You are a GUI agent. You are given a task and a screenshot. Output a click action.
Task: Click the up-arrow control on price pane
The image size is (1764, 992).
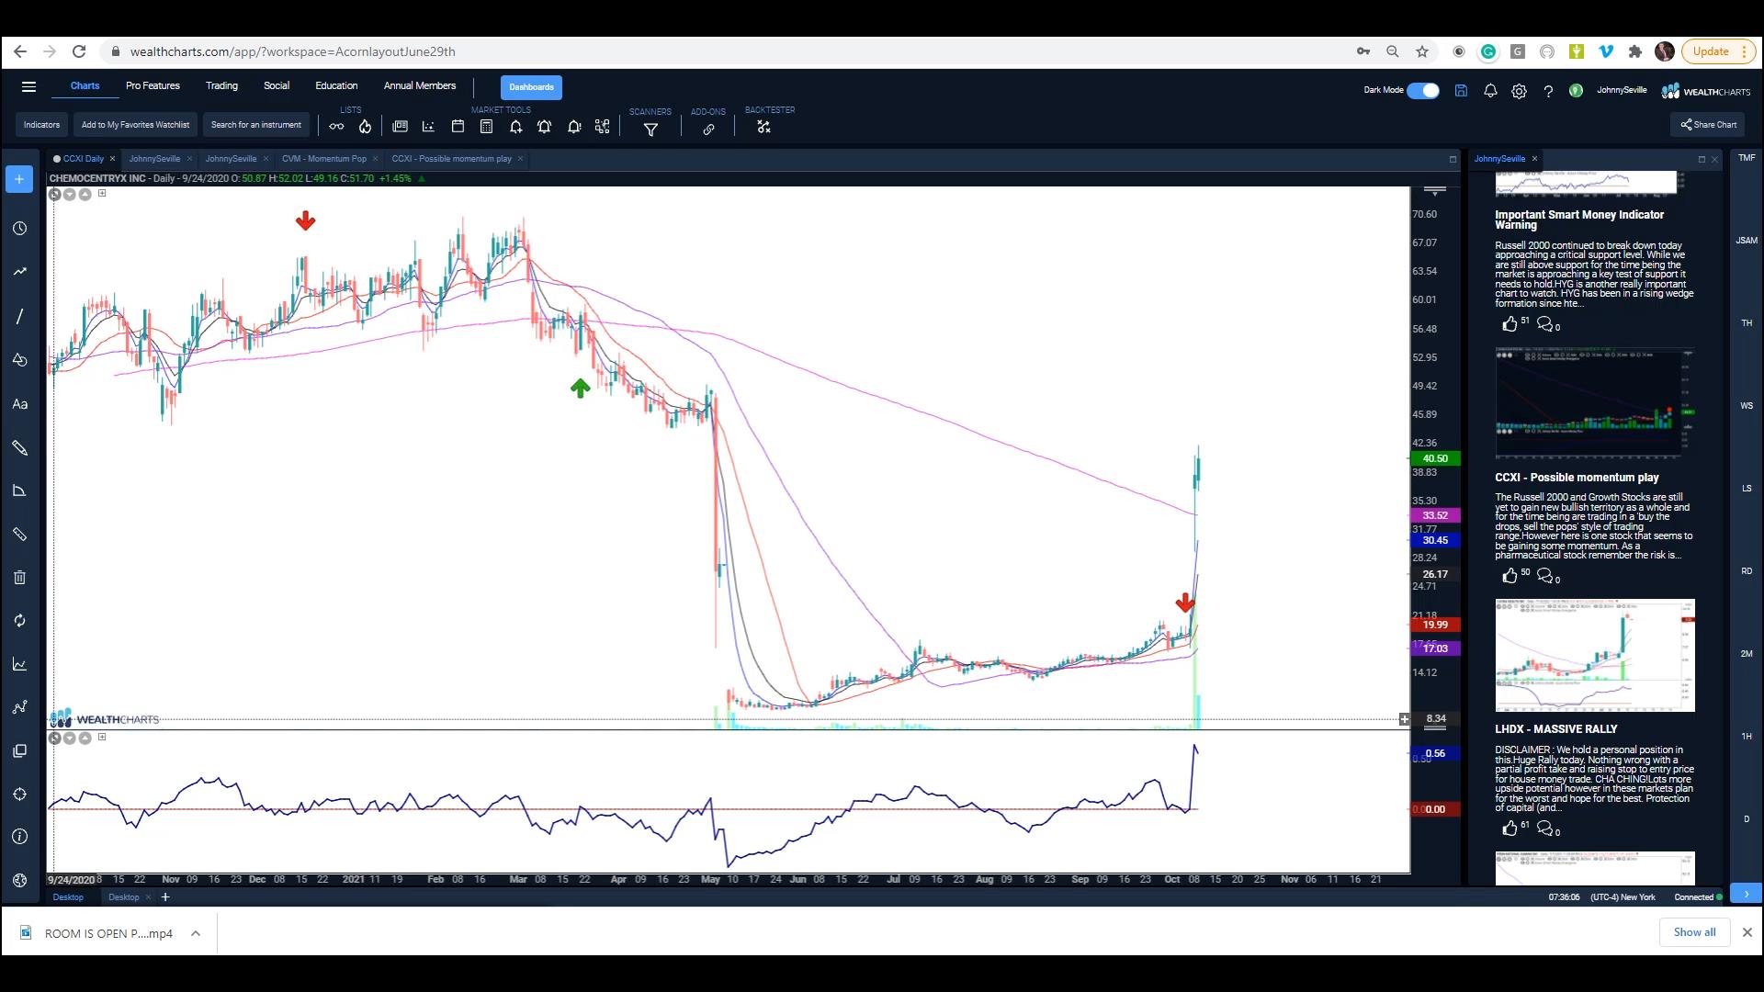85,194
